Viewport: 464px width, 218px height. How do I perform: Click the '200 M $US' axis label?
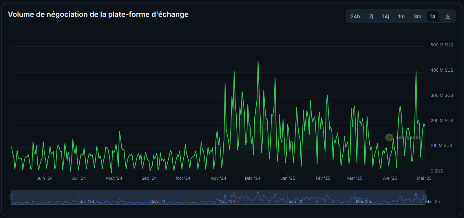click(x=442, y=121)
